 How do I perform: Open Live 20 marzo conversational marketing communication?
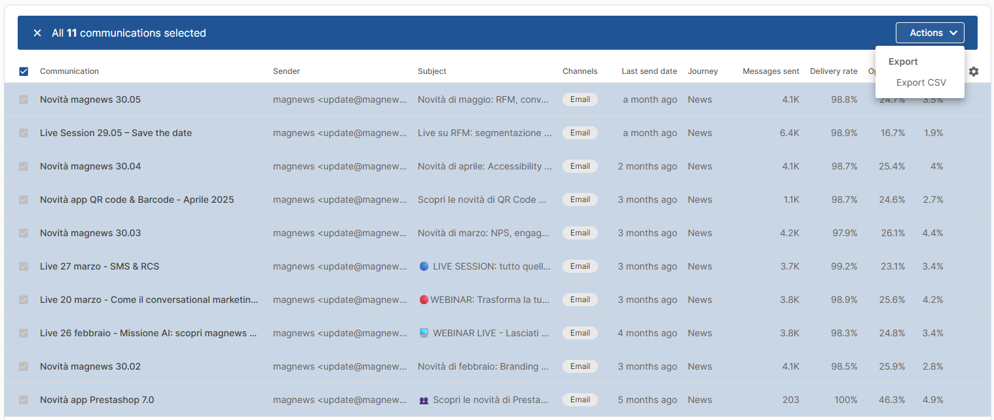149,300
